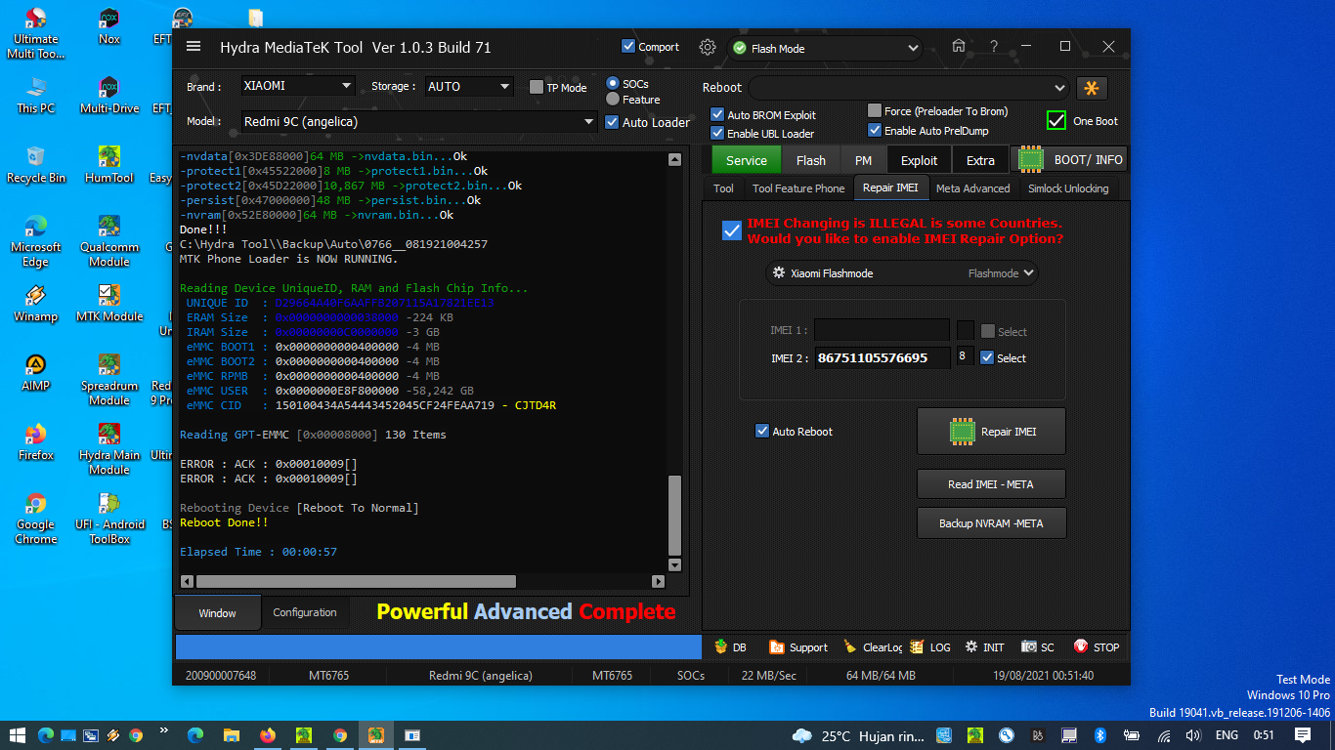Click the log panel vertical scrollbar thumb
Screen dimensions: 1335x750
point(674,515)
